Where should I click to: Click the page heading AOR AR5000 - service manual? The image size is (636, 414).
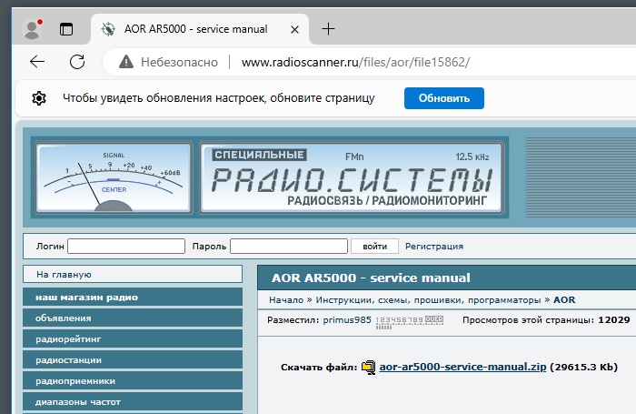371,278
